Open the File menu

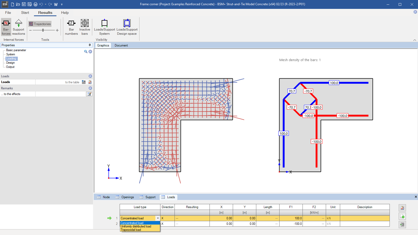8,13
